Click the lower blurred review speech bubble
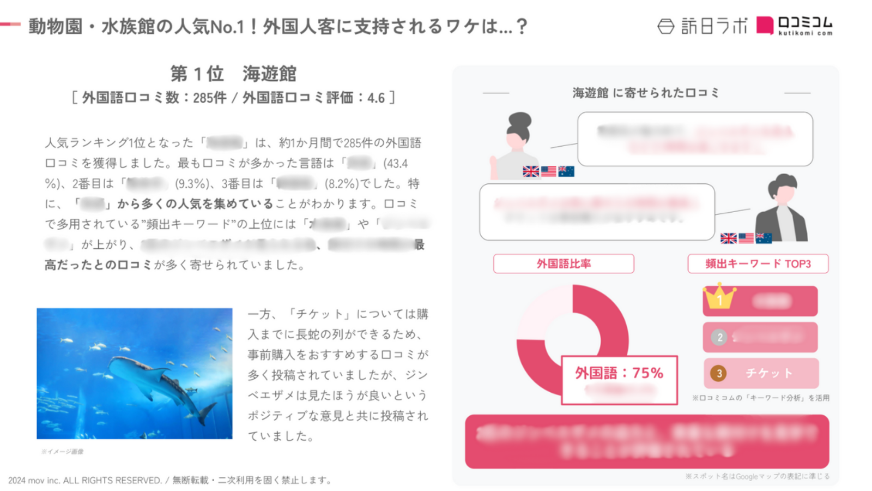 pyautogui.click(x=597, y=212)
